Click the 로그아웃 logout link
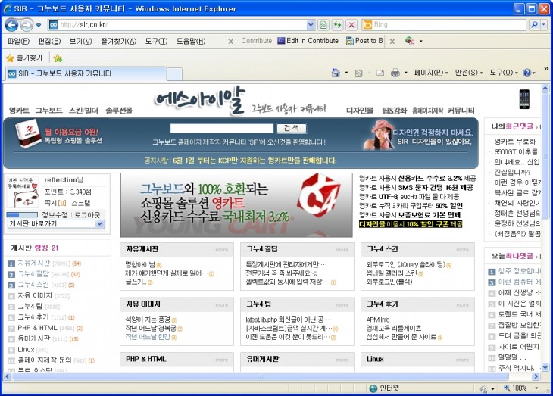The image size is (553, 396). point(87,214)
